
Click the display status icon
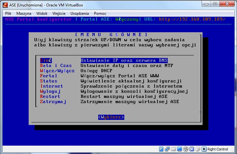pyautogui.click(x=179, y=149)
